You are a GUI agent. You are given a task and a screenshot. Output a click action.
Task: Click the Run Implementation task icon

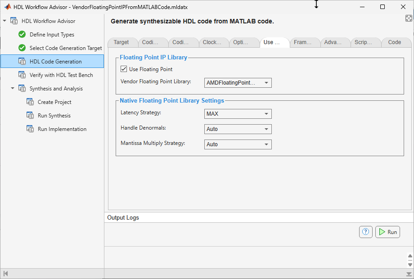click(x=30, y=129)
